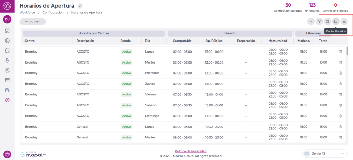Click the Copiar Horarios copy icon
This screenshot has height=160, width=353.
pyautogui.click(x=336, y=22)
